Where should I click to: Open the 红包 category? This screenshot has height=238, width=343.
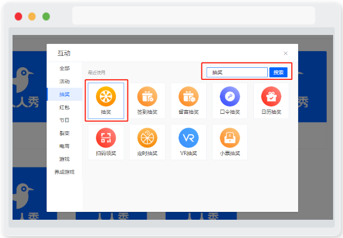tap(65, 107)
